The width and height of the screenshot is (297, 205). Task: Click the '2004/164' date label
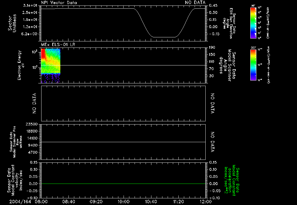[20, 202]
